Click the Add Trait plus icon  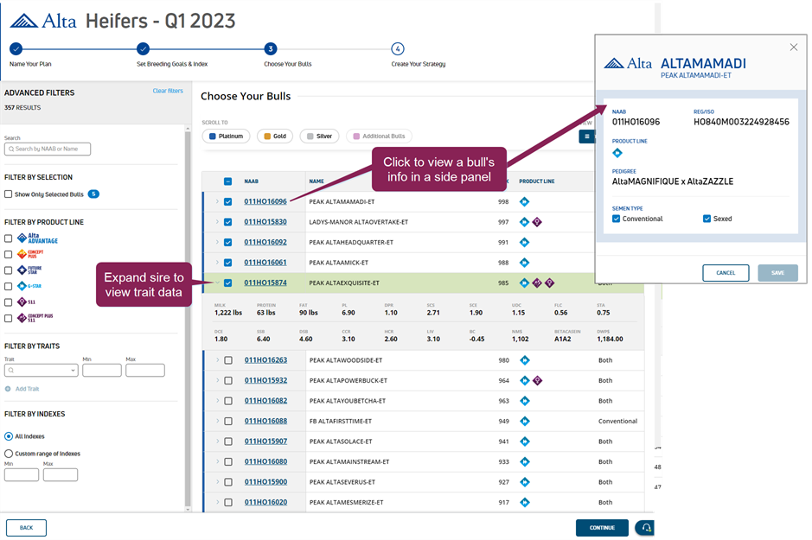coord(8,389)
